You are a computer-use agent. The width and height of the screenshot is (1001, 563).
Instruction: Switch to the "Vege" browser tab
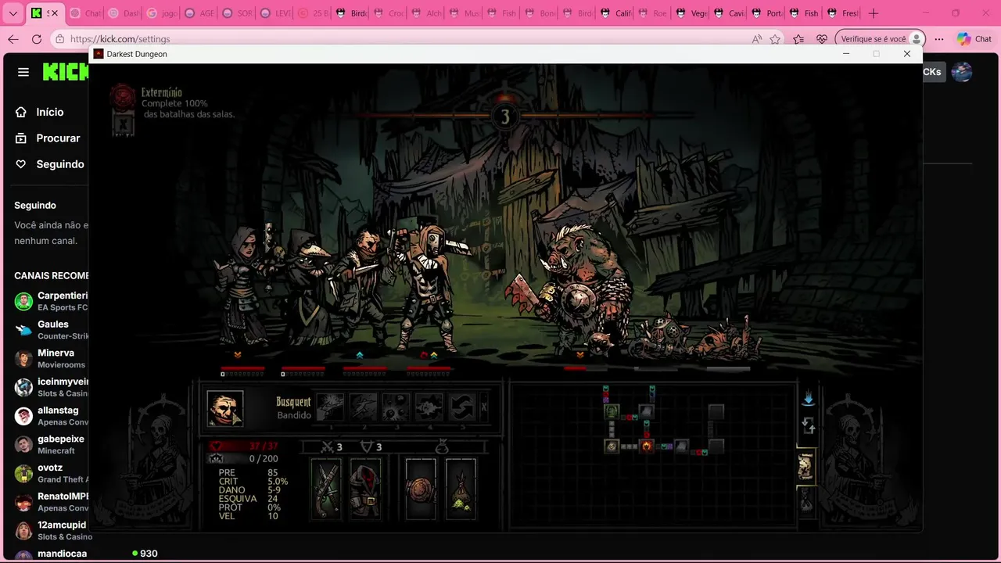pos(691,13)
